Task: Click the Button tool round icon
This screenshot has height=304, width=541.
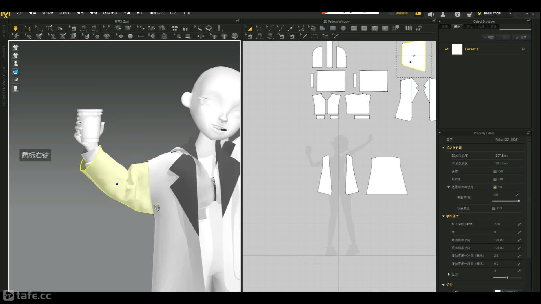Action: tap(130, 36)
